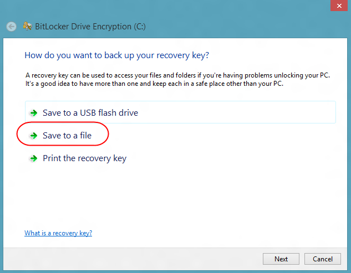Click green arrow beside Print the recovery key

[x=34, y=159]
